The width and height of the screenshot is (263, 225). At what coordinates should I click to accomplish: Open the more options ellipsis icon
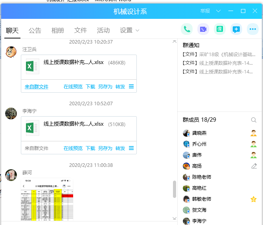click(x=253, y=29)
